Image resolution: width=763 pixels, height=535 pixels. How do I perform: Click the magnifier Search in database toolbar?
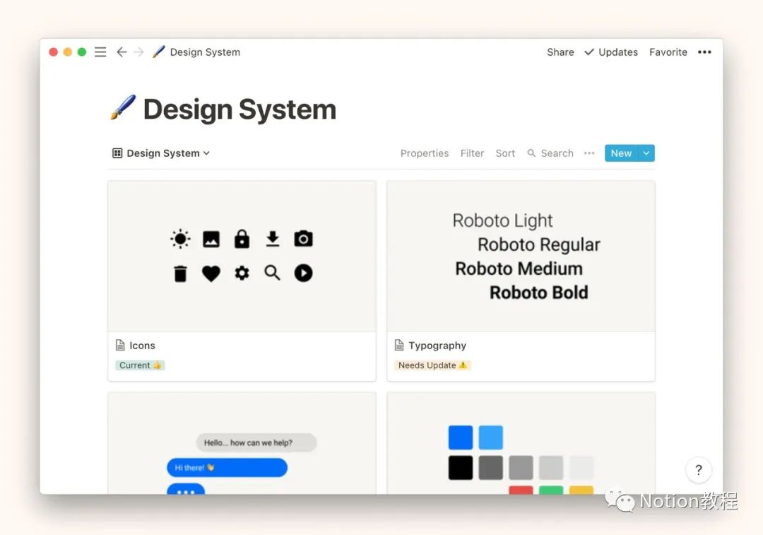pos(550,153)
